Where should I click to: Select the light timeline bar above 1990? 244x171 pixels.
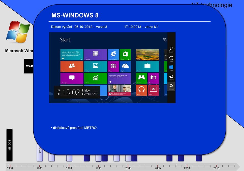pyautogui.click(x=69, y=158)
